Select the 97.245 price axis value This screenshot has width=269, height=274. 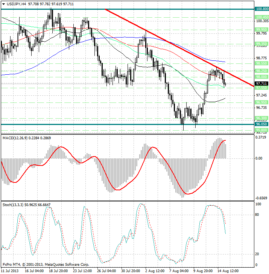click(x=261, y=95)
